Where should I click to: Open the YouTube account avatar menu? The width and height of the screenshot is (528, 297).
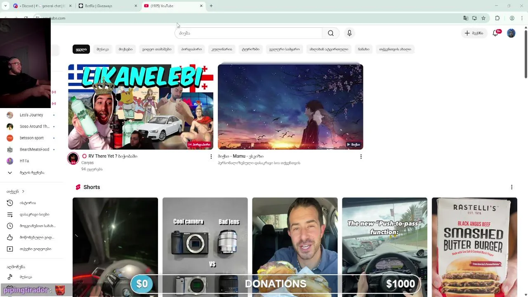511,33
